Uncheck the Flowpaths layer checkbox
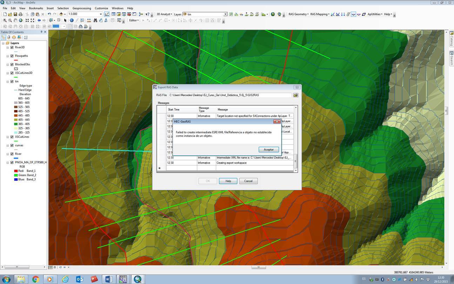454x284 pixels. tap(12, 56)
